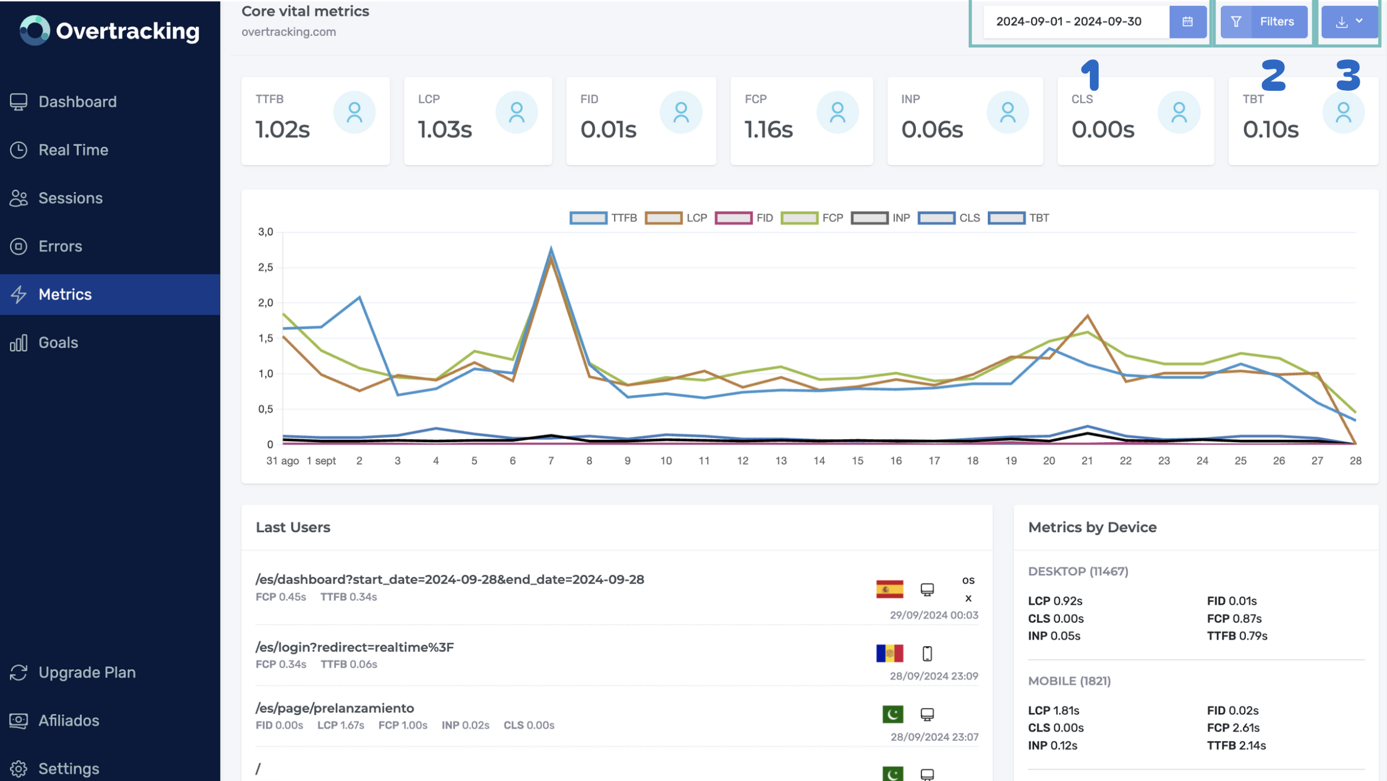The height and width of the screenshot is (781, 1387).
Task: Toggle LCP series in chart legend
Action: pyautogui.click(x=676, y=218)
